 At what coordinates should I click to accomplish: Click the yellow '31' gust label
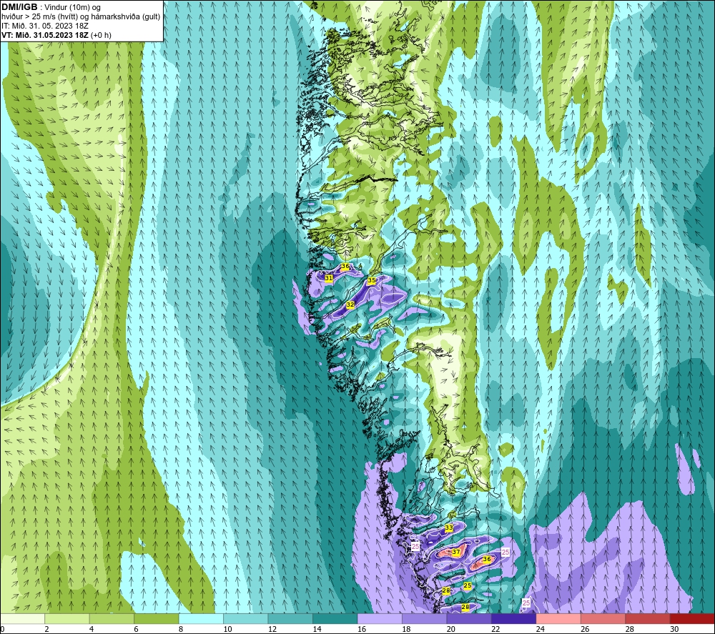329,278
